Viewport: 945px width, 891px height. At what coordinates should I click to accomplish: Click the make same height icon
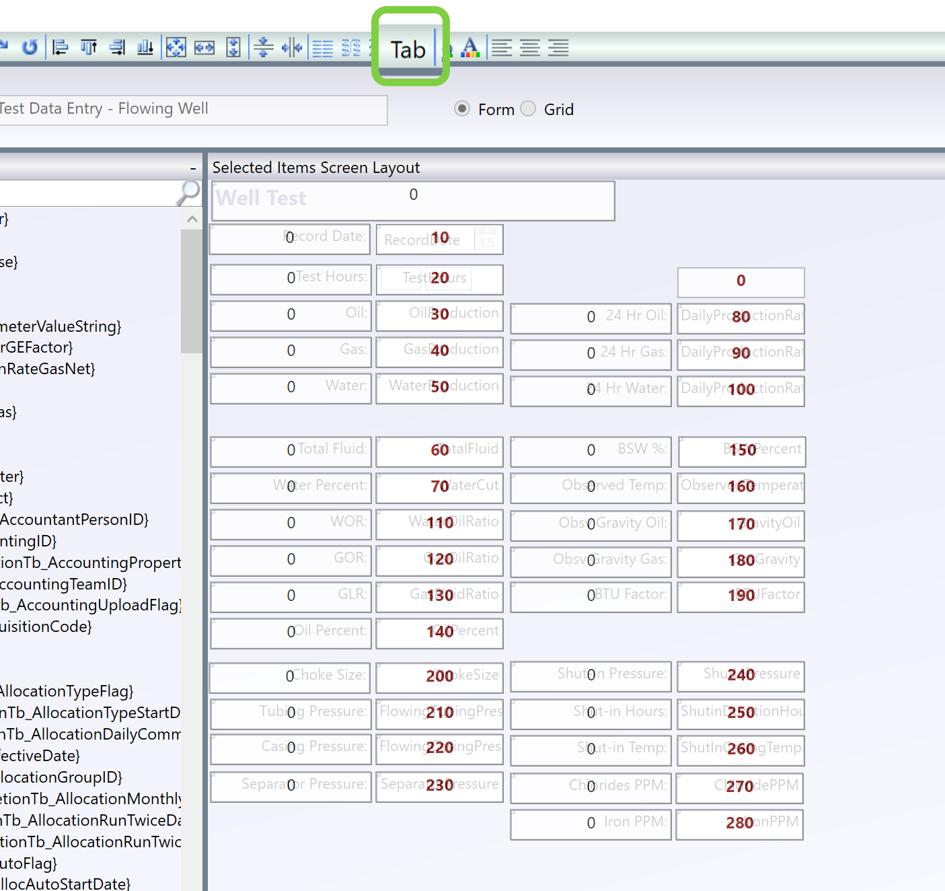[x=233, y=47]
